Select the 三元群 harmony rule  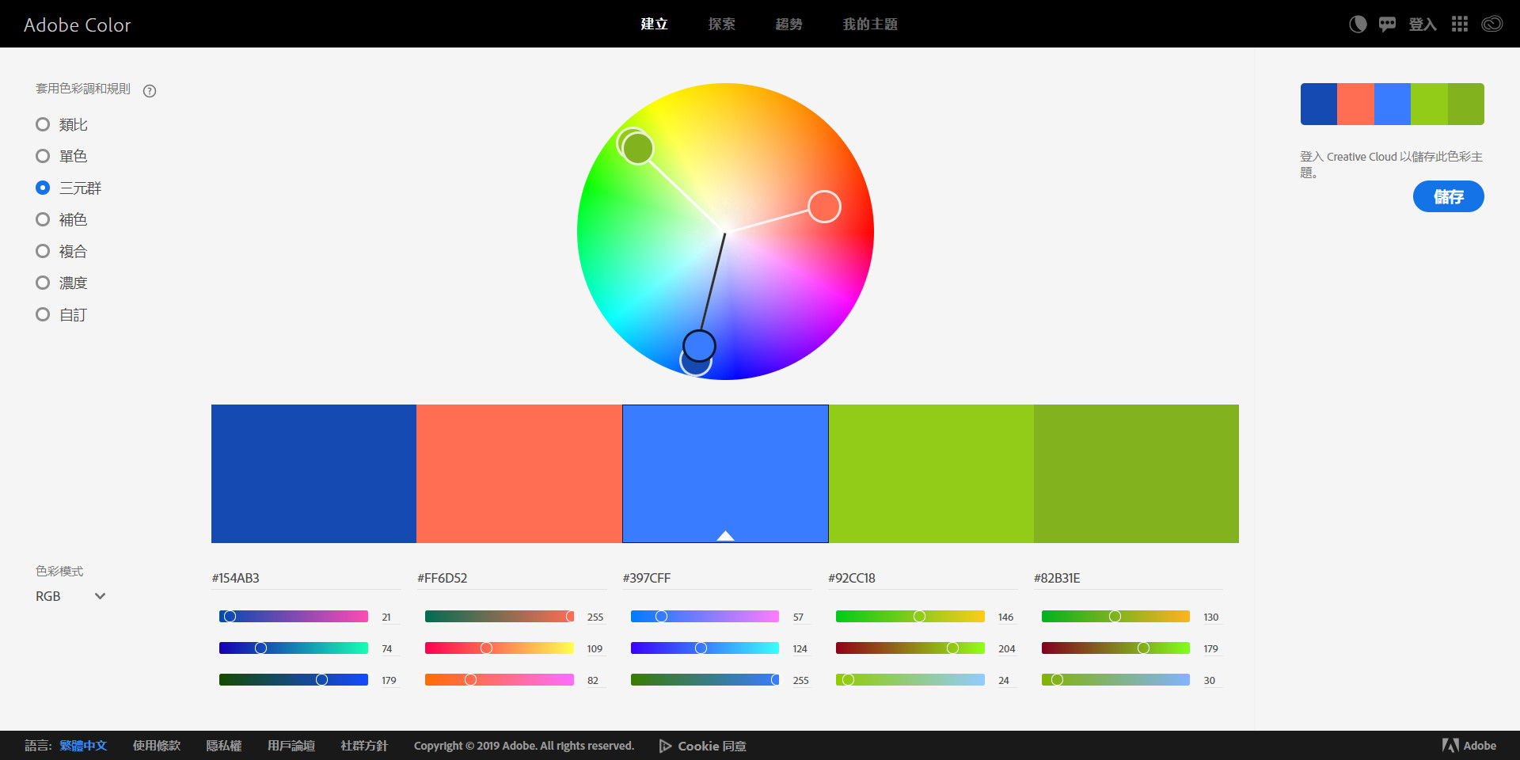(69, 188)
